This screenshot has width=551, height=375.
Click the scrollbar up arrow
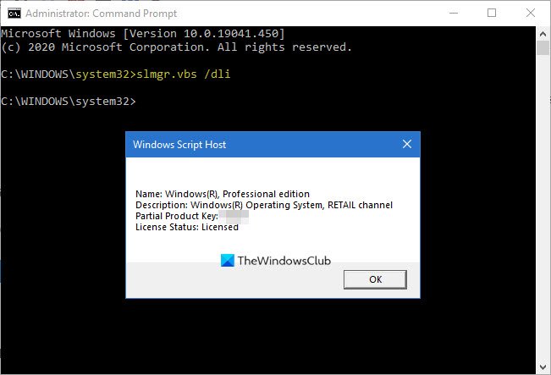click(543, 34)
